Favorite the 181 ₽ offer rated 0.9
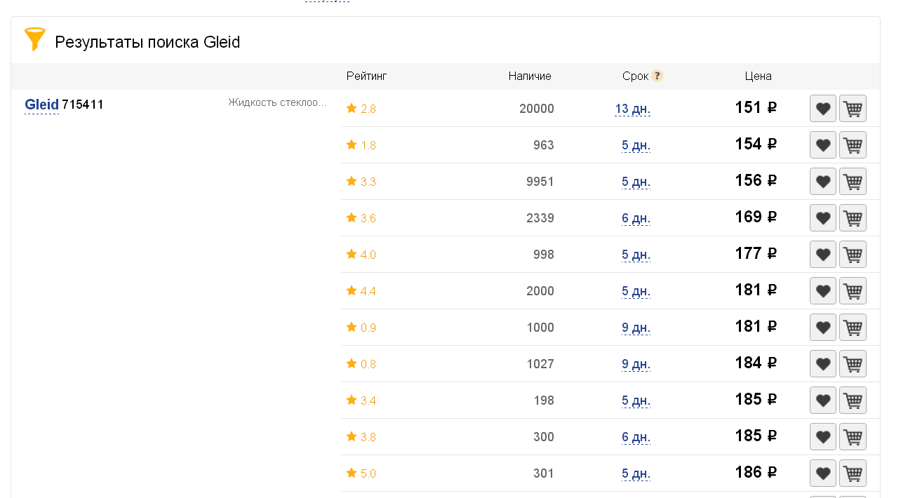Screen dimensions: 922x498 tap(823, 328)
